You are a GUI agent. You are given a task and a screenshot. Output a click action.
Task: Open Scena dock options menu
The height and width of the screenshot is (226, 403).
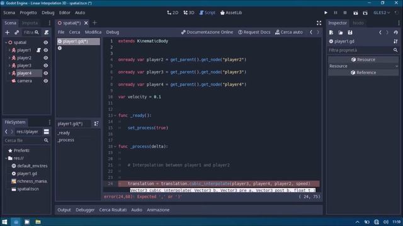[x=50, y=23]
